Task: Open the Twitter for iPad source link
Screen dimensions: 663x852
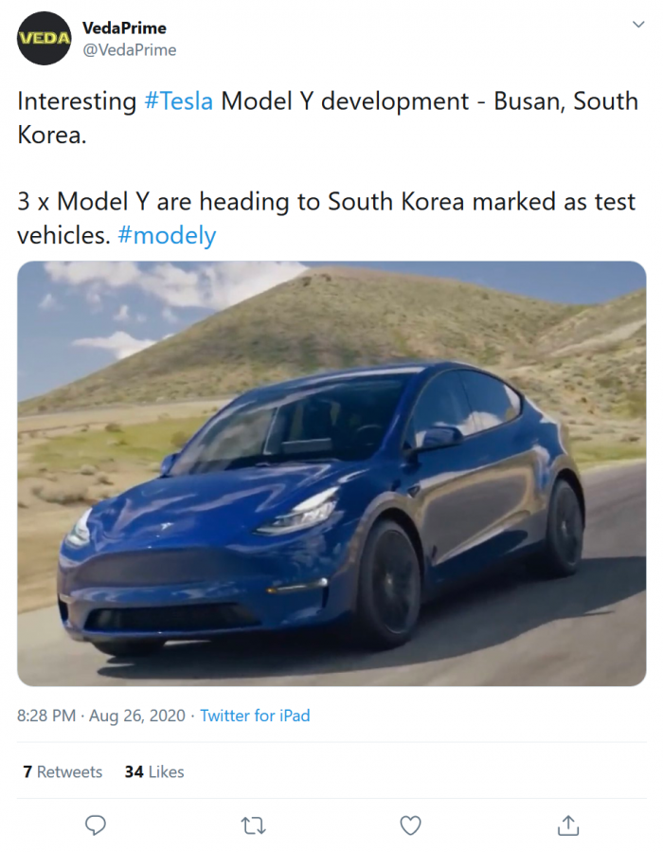Action: 254,716
